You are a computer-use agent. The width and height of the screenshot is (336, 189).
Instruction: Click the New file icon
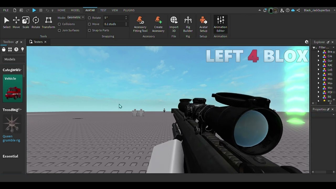[15, 10]
